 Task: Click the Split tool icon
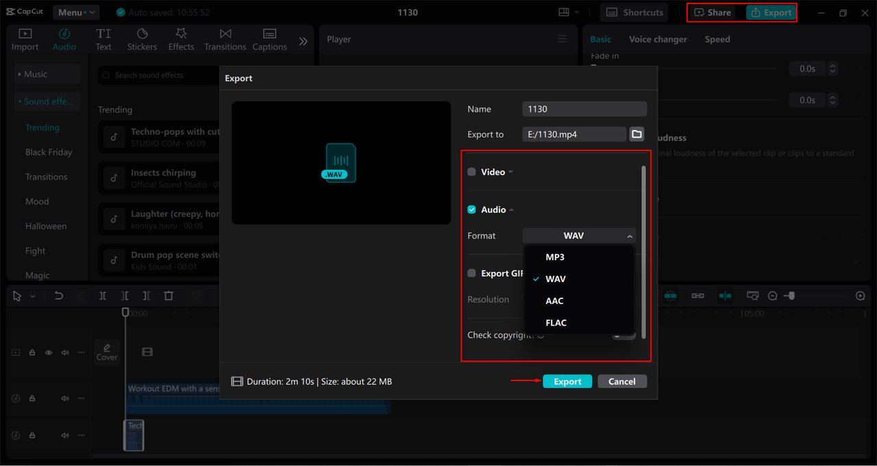[x=103, y=296]
